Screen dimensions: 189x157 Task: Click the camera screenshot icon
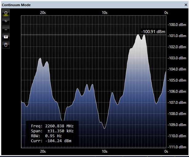pos(6,37)
